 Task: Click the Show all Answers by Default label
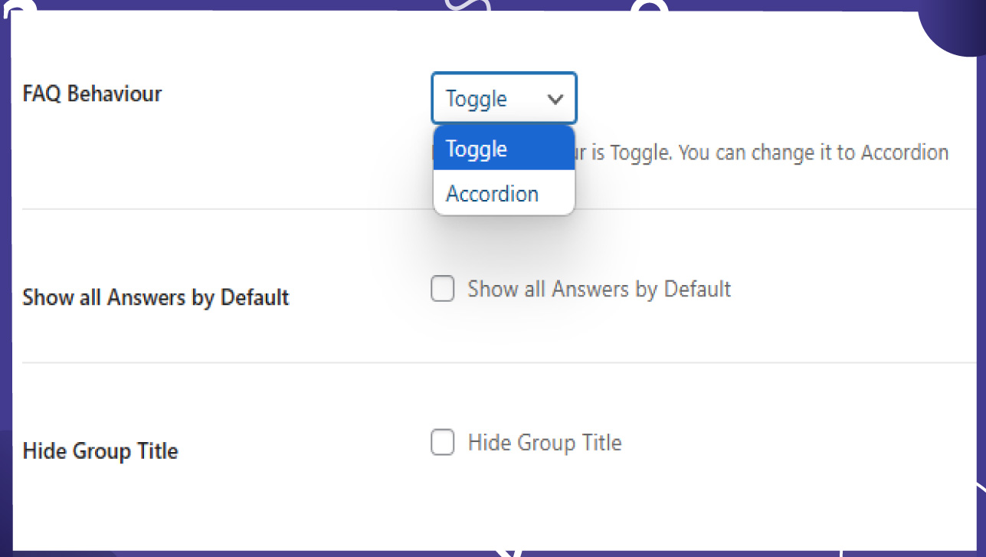[x=156, y=297]
